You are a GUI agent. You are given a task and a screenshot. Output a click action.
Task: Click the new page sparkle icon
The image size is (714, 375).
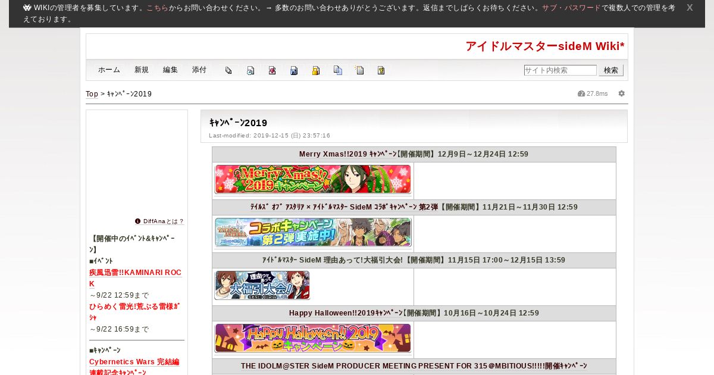tap(359, 70)
